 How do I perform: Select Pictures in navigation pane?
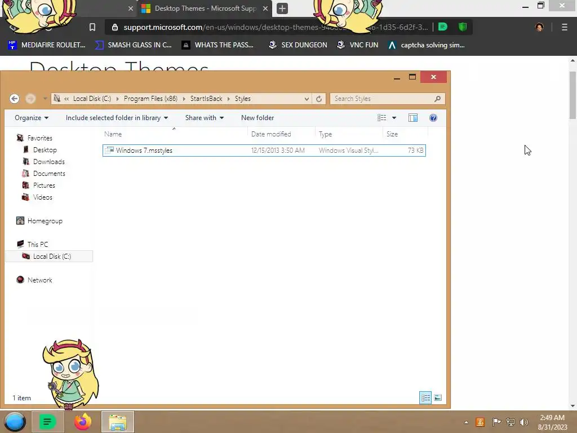(x=44, y=185)
